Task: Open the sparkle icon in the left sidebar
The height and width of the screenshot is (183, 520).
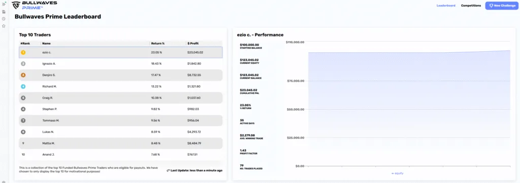Action: [4, 4]
